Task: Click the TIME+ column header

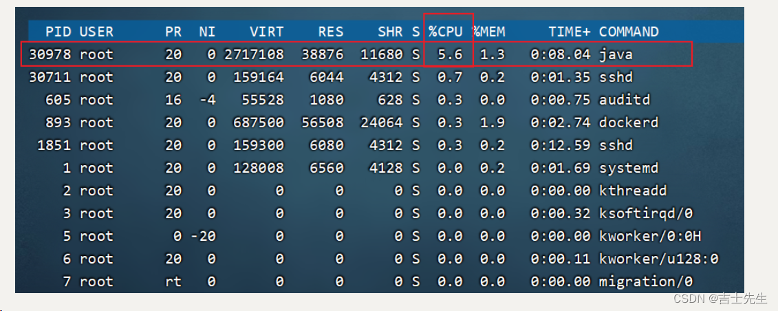Action: (570, 32)
